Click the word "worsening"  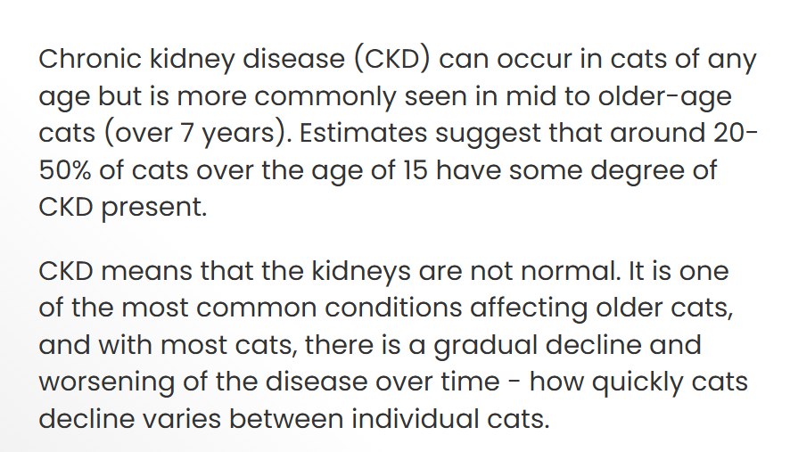107,382
